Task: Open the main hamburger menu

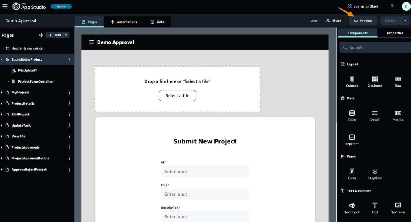Action: pos(5,6)
